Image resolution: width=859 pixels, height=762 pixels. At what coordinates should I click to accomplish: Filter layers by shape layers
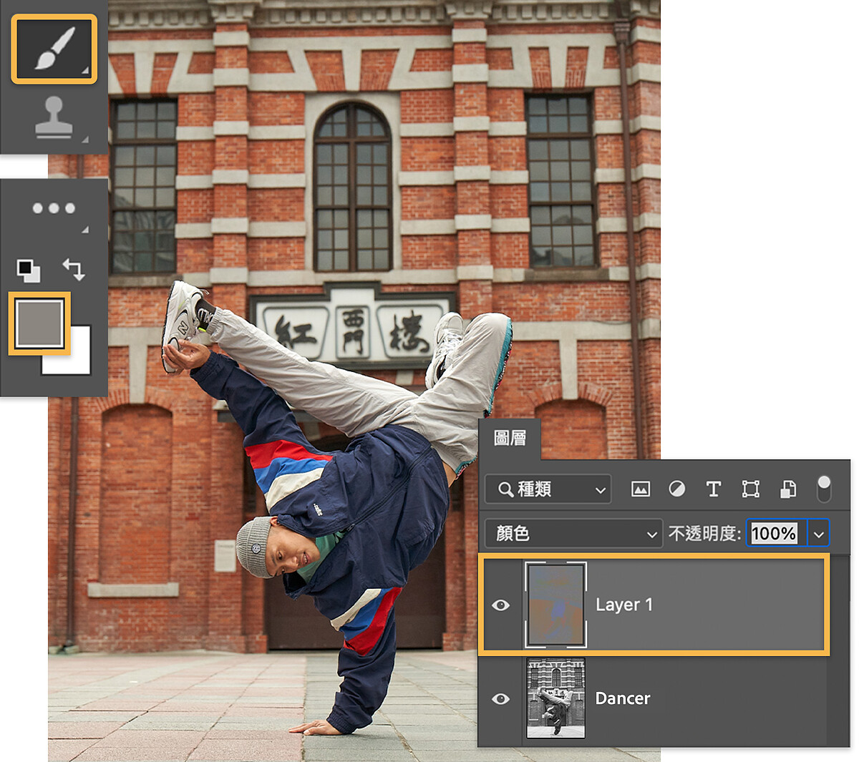point(750,489)
